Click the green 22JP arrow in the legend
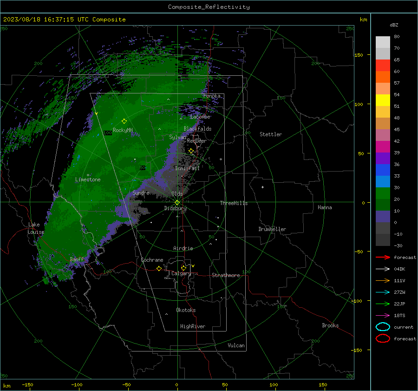Screen dimensions: 418x391 [x=383, y=304]
